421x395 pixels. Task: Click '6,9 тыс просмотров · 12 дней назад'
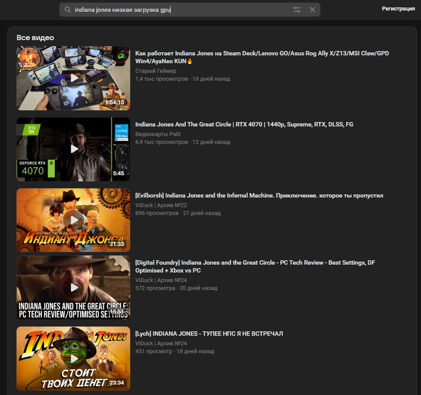pyautogui.click(x=182, y=142)
